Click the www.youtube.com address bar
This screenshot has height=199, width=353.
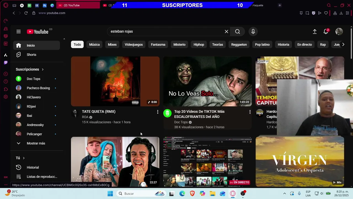pyautogui.click(x=52, y=13)
